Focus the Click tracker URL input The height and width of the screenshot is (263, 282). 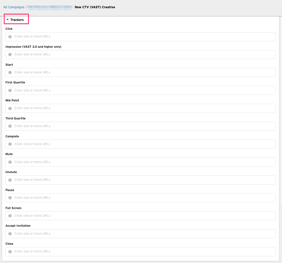(142, 37)
